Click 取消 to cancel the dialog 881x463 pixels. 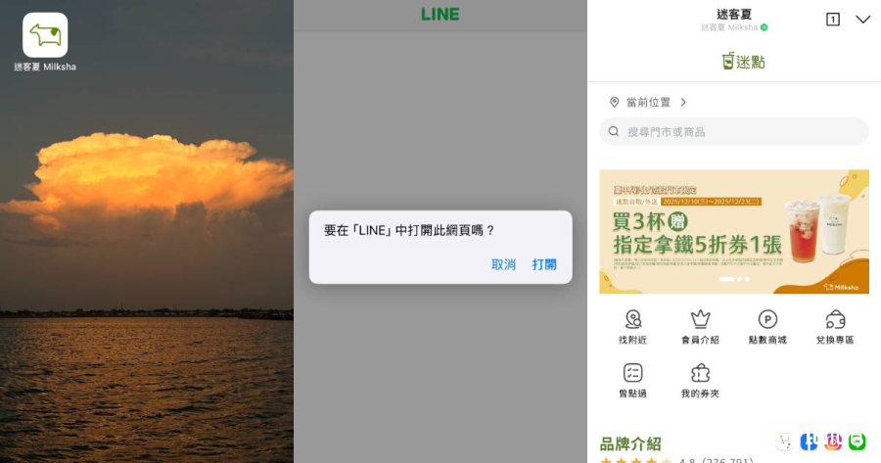(x=503, y=264)
